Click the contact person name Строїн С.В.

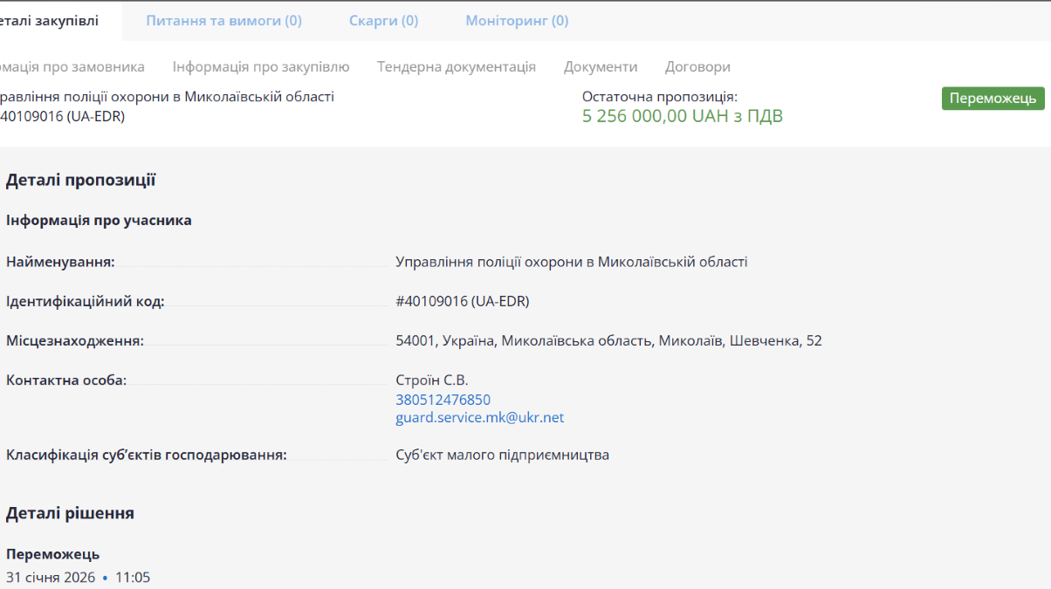pyautogui.click(x=431, y=380)
